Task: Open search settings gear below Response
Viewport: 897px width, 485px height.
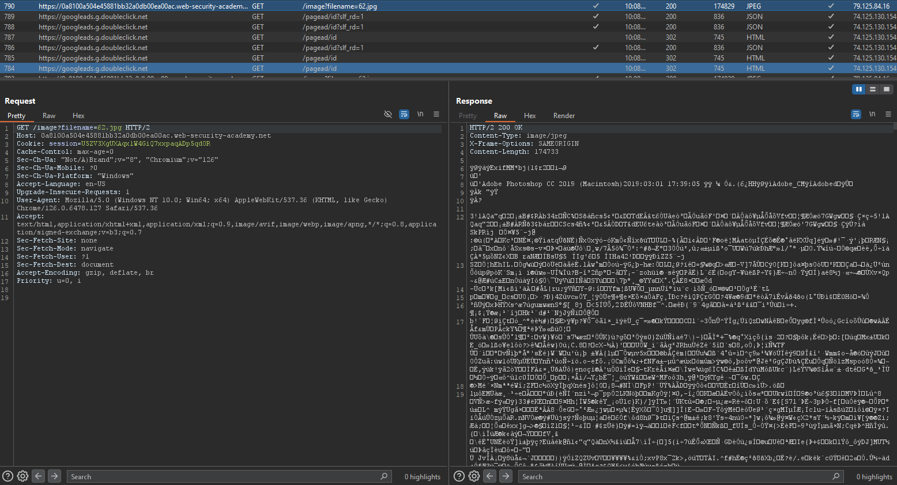Action: click(x=474, y=476)
